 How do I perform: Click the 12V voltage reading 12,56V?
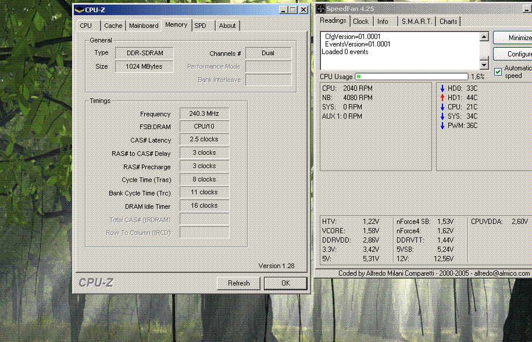[x=444, y=259]
